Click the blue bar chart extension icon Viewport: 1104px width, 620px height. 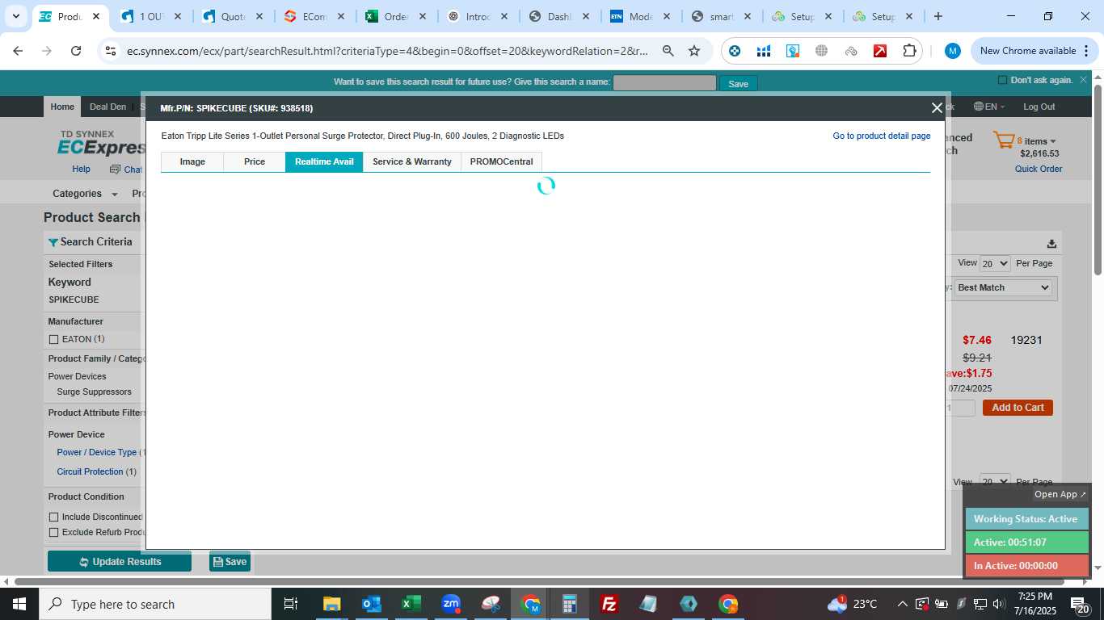[764, 51]
